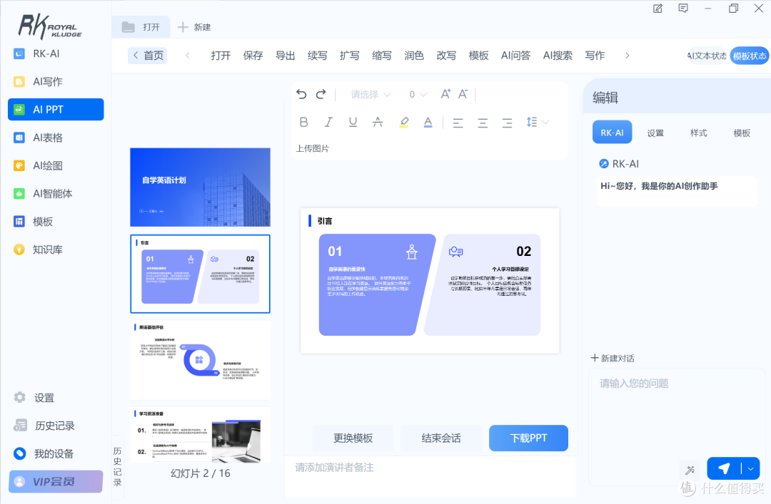Screen dimensions: 771x504
Task: Increase font size
Action: [x=445, y=94]
